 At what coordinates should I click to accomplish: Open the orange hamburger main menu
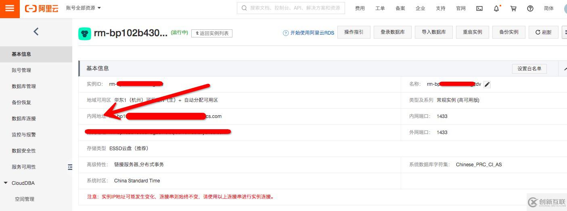coord(10,8)
